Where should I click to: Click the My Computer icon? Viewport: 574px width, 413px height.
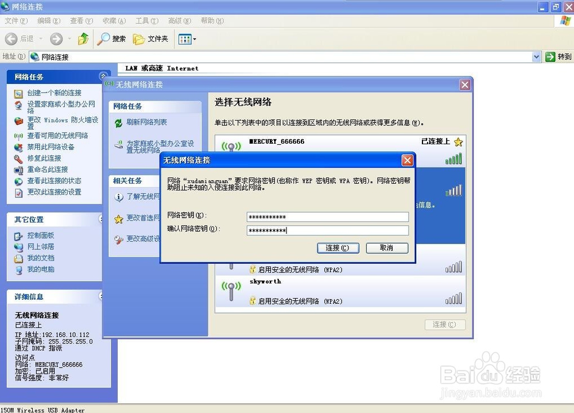tap(19, 270)
